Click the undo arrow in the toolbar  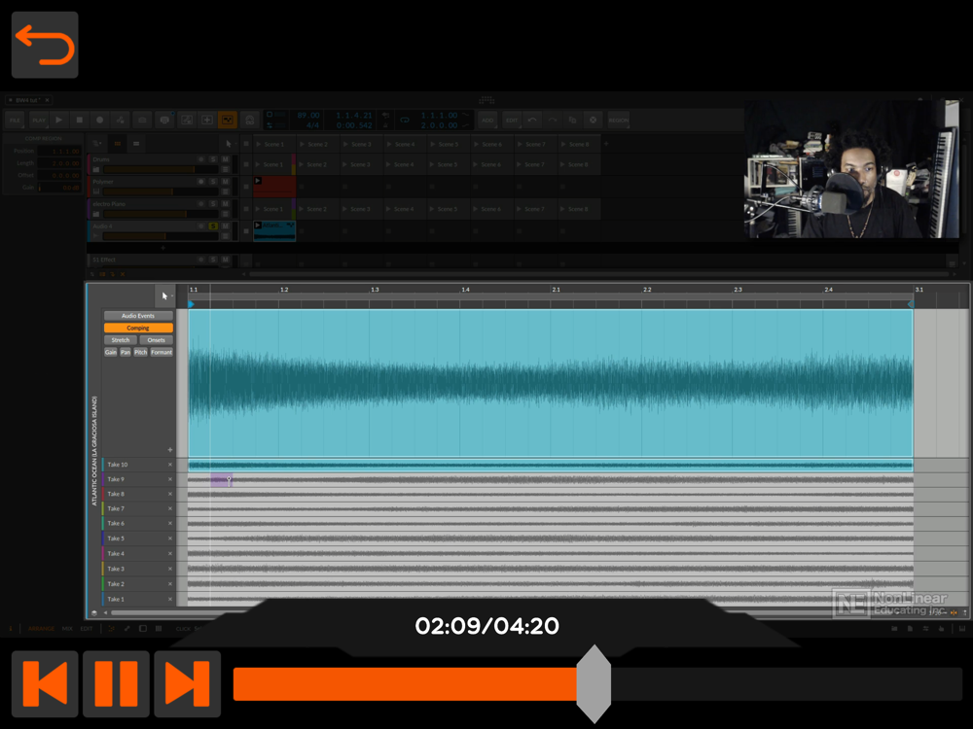click(532, 120)
